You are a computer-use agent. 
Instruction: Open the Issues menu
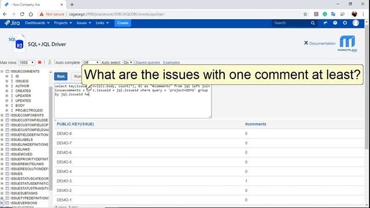click(84, 23)
